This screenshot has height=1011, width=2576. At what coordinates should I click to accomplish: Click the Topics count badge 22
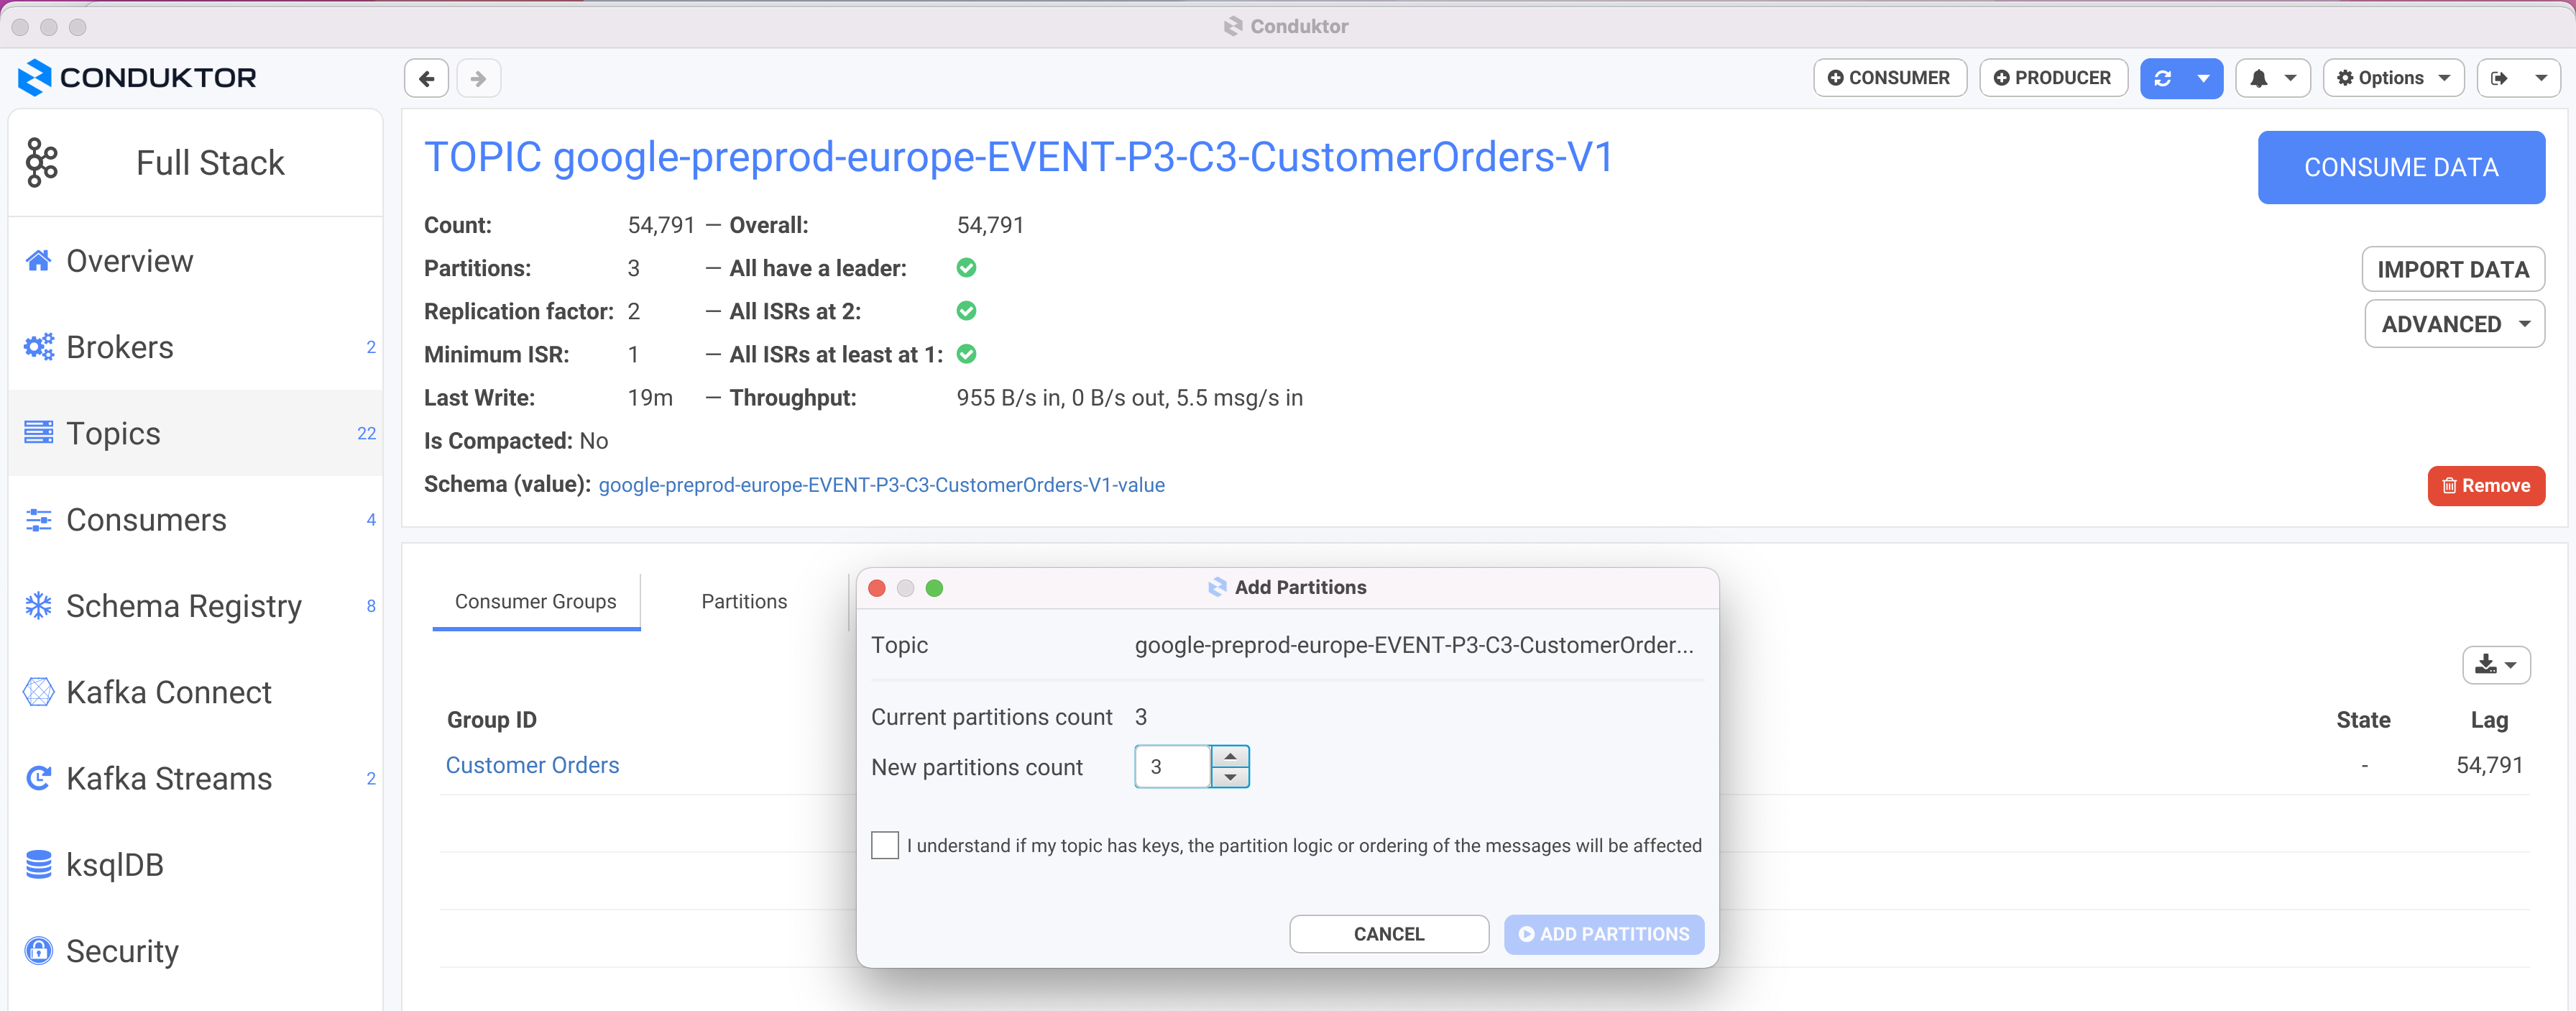coord(366,433)
